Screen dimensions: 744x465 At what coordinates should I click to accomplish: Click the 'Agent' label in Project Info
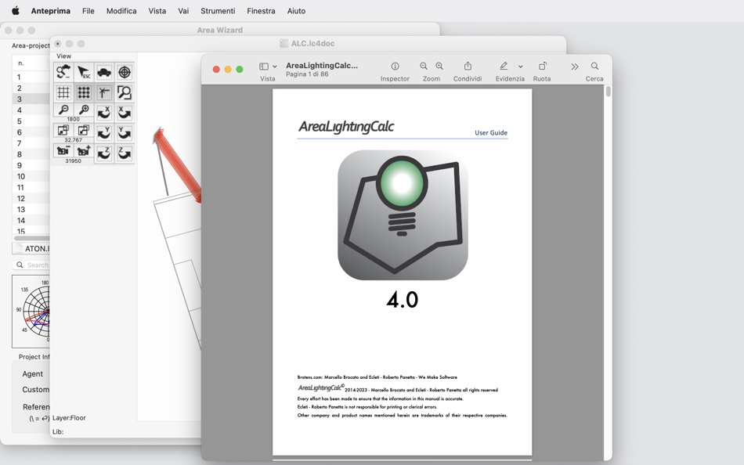[x=32, y=374]
